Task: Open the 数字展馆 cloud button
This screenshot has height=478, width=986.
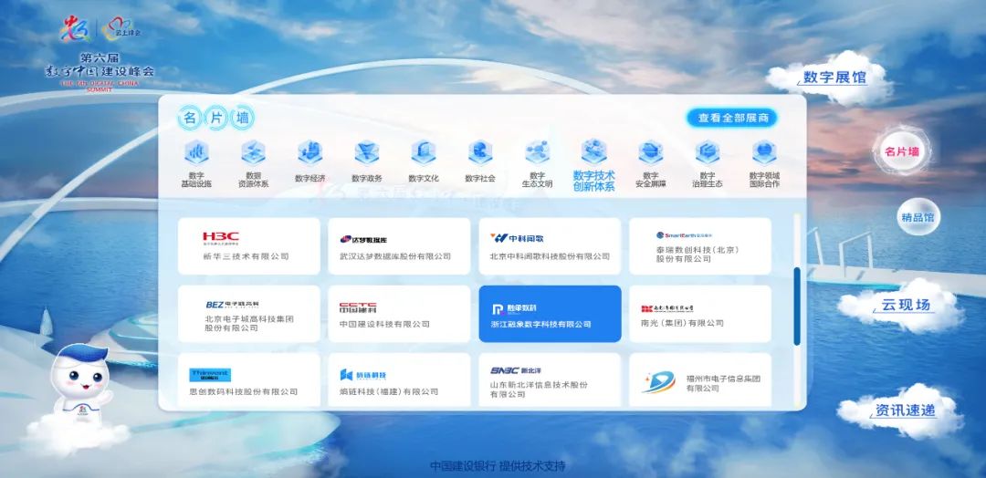Action: point(834,78)
